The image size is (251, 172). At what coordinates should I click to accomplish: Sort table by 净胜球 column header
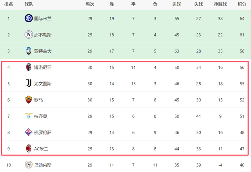pos(221,4)
